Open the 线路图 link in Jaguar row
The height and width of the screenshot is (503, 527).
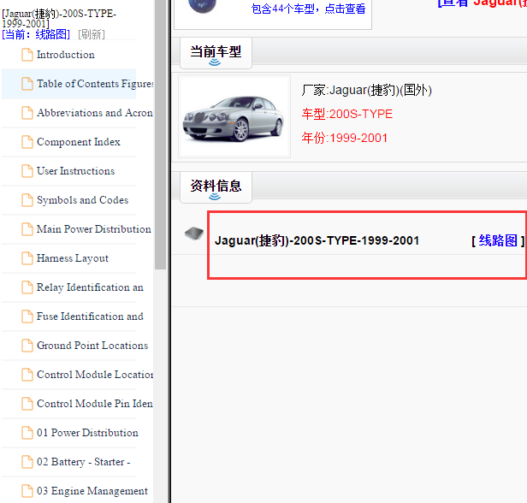pos(498,240)
